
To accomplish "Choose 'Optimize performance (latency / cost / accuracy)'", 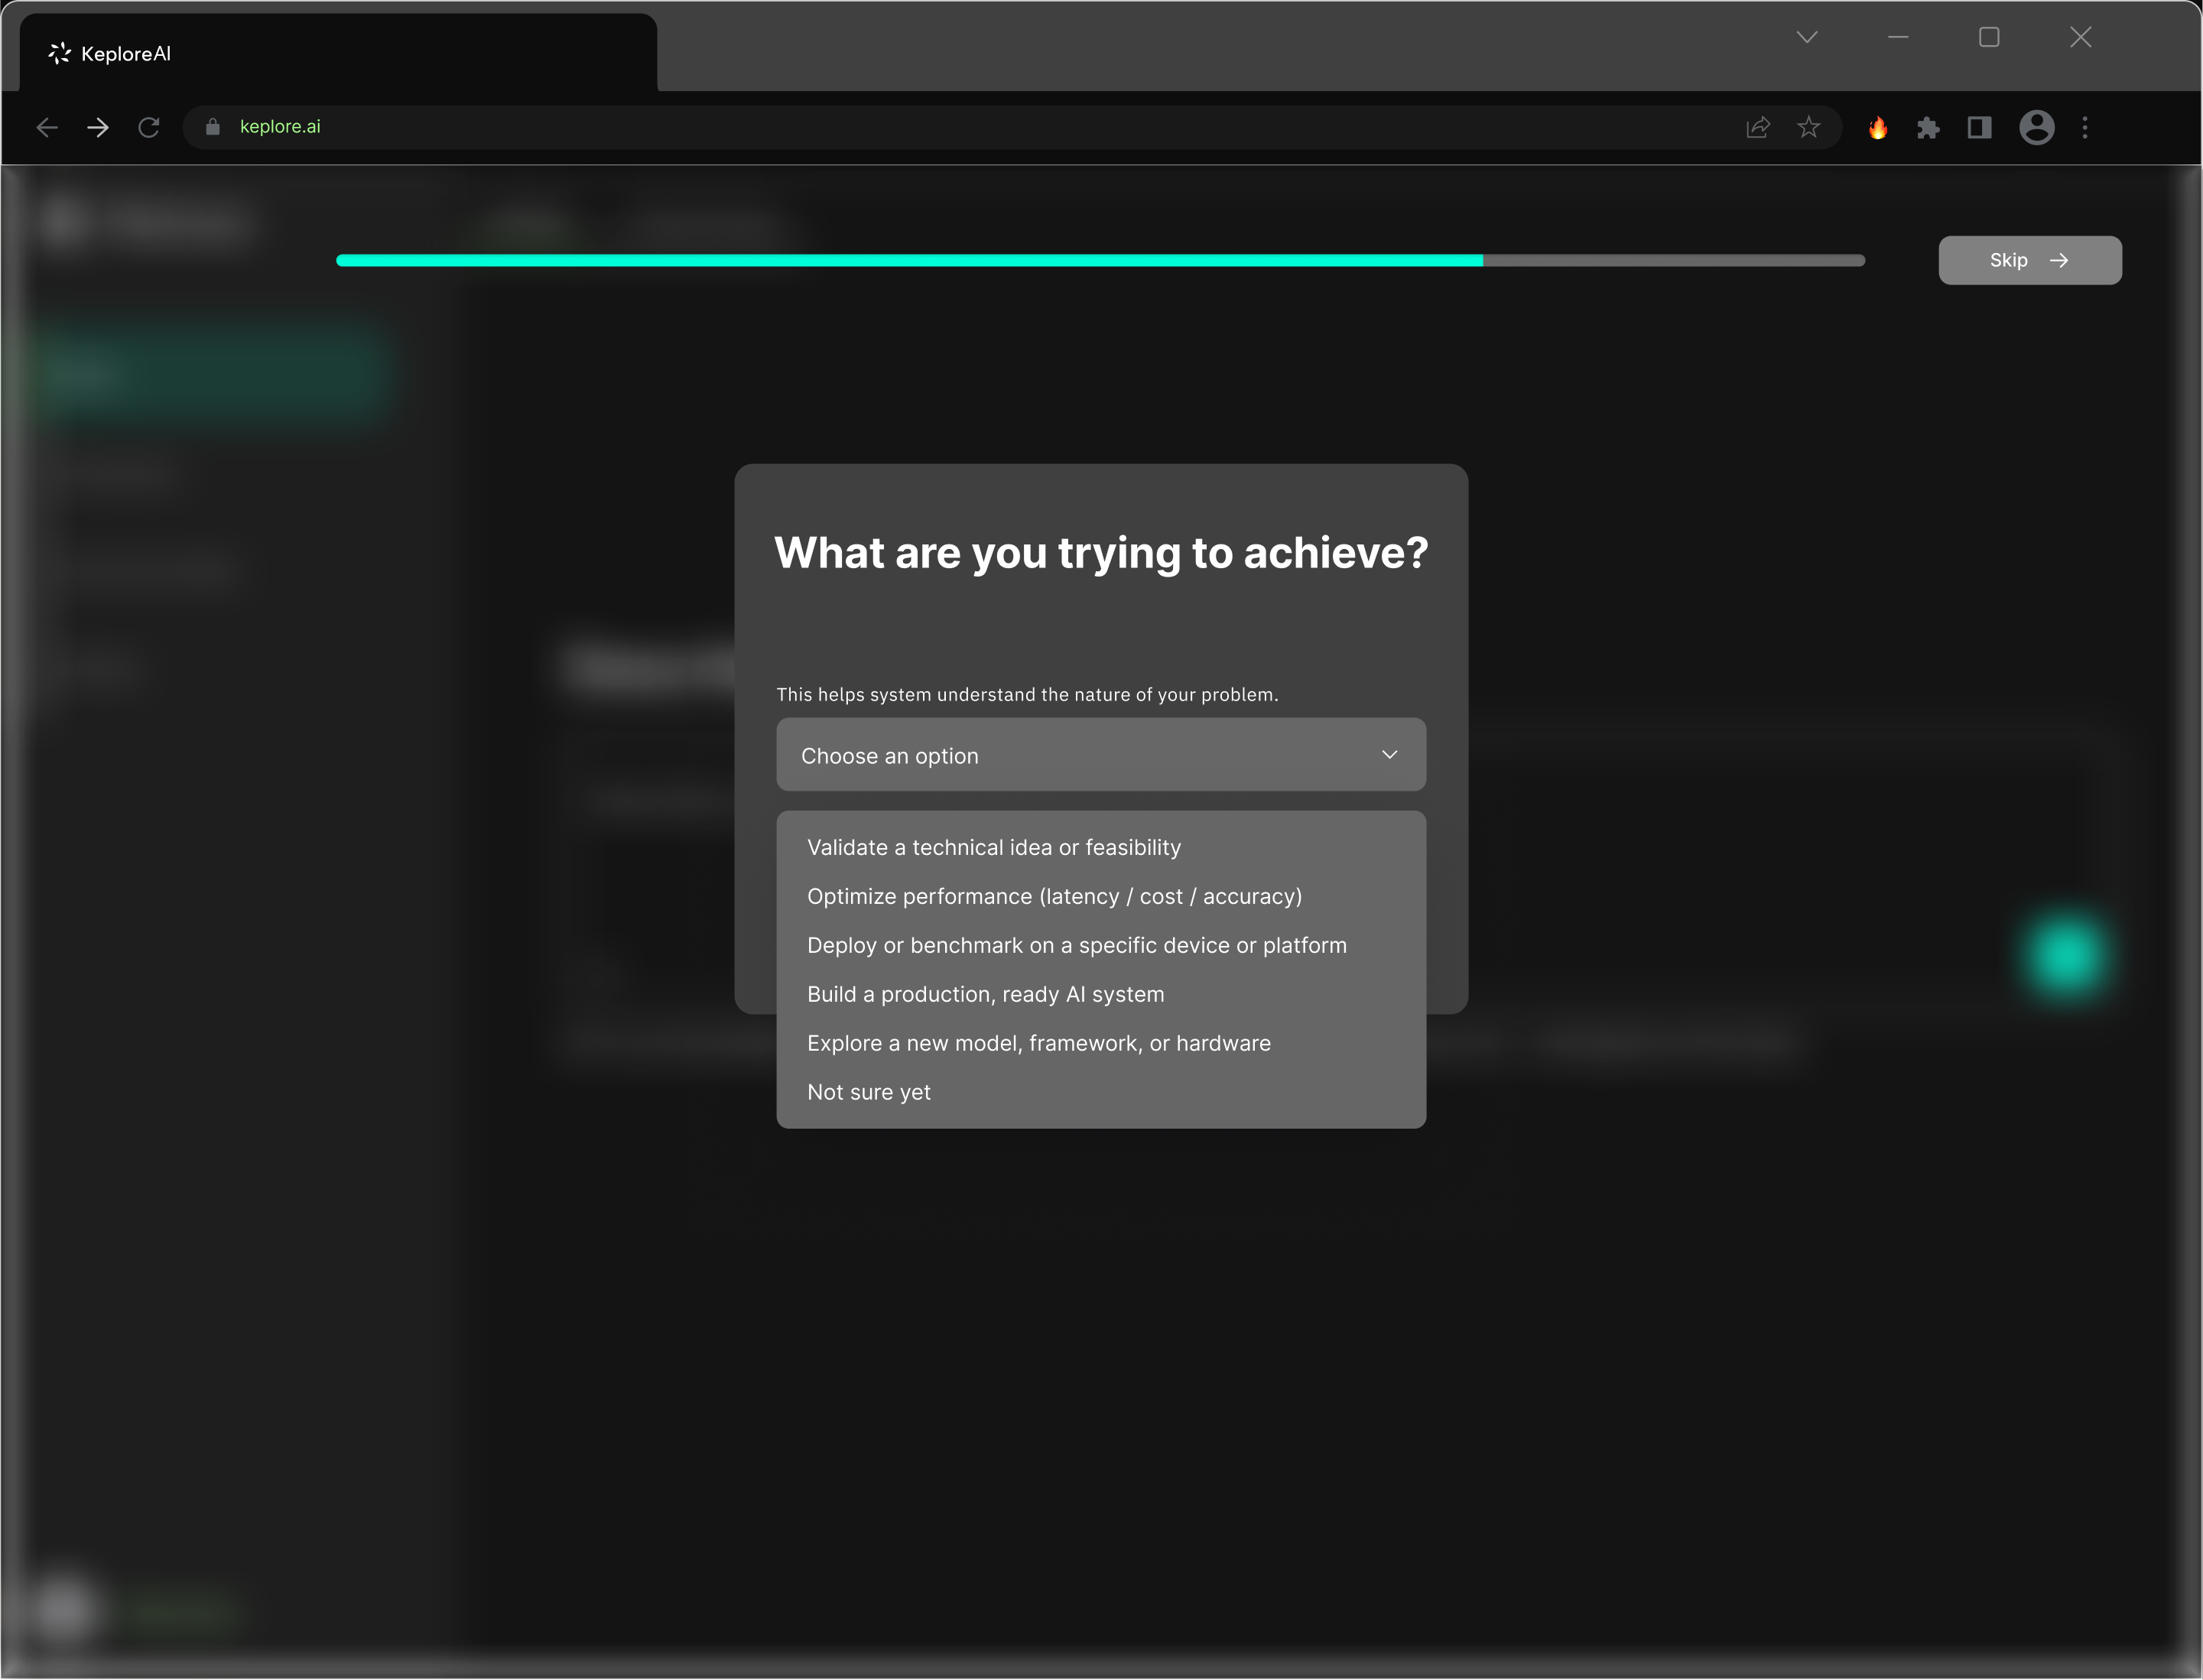I will (x=1054, y=896).
